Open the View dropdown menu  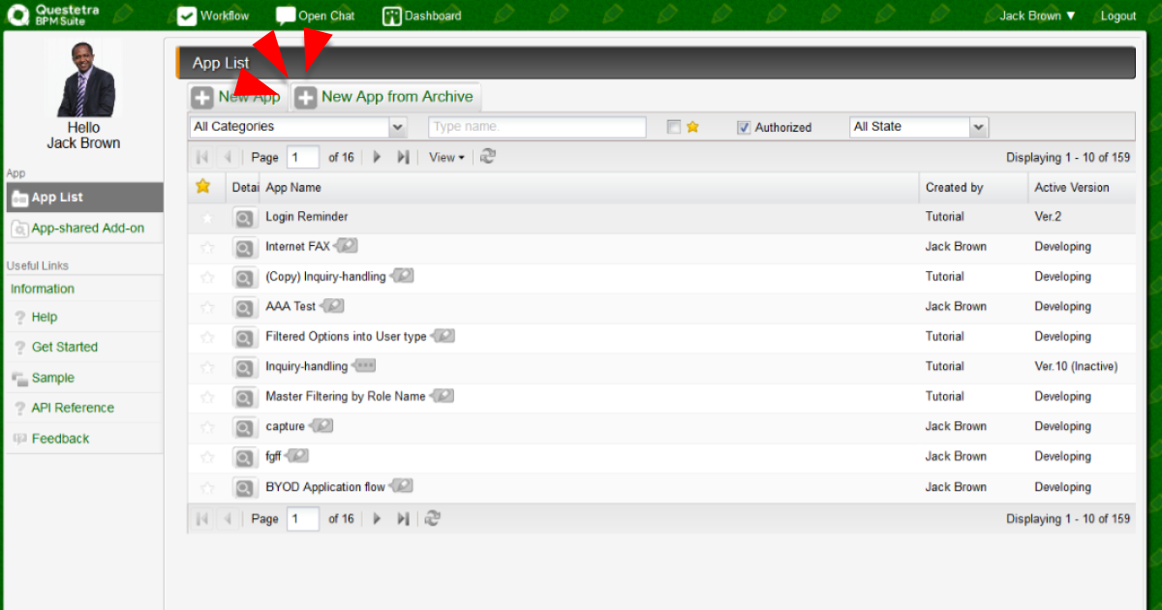[x=446, y=157]
